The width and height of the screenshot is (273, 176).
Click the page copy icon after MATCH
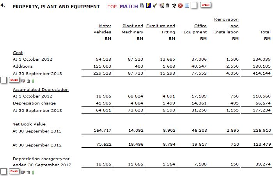tap(142, 6)
